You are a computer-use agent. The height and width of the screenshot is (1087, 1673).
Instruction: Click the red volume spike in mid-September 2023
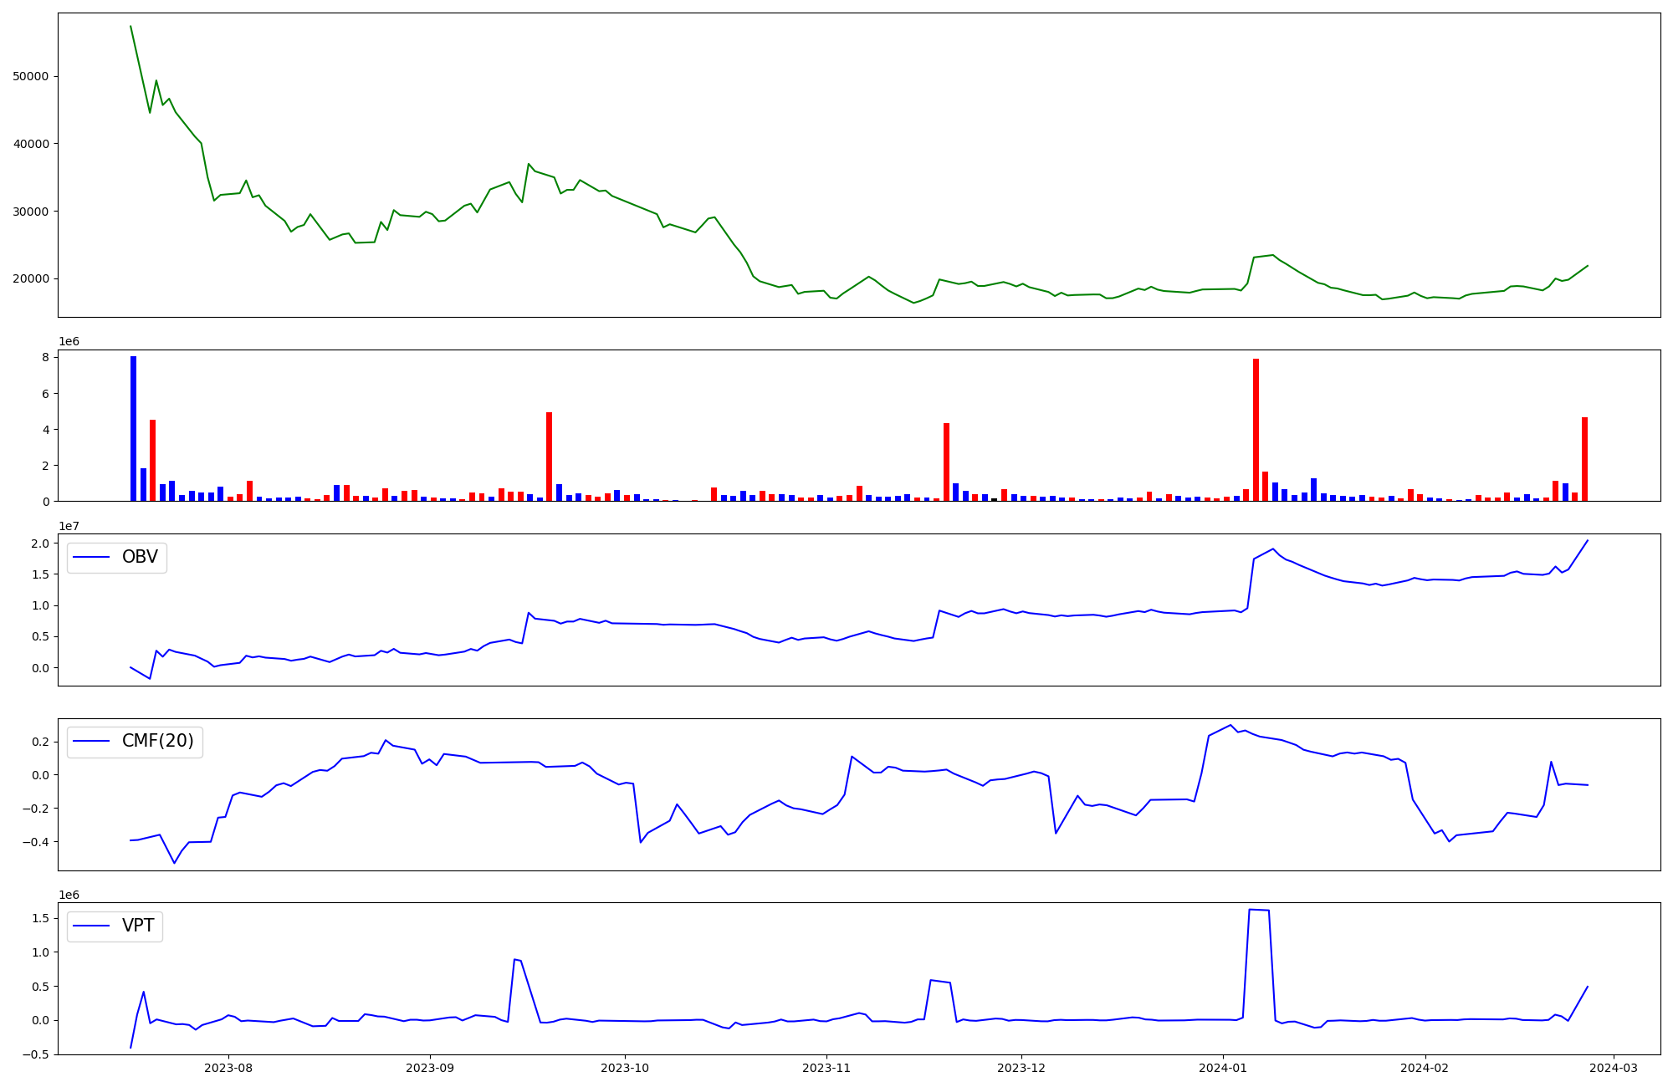click(x=549, y=457)
